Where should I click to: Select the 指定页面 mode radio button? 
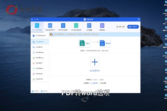pos(99,83)
